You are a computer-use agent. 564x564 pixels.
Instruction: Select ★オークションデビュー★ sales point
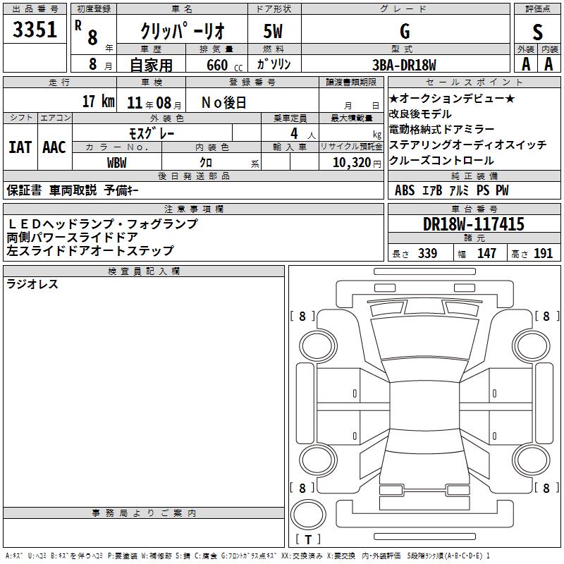point(452,98)
